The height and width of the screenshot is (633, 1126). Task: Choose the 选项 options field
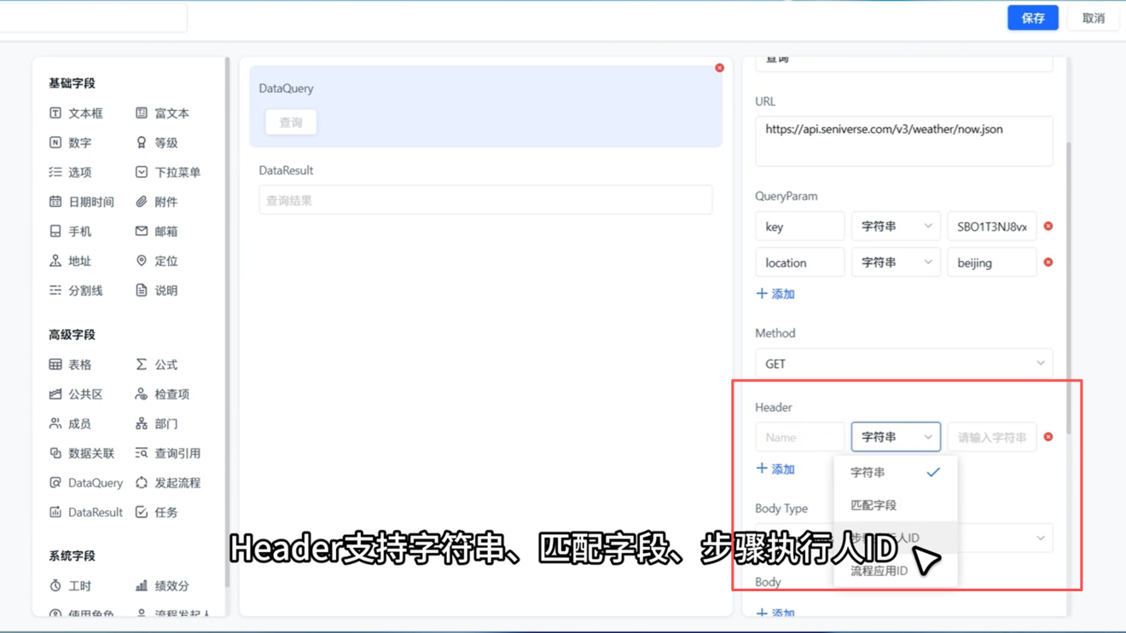(x=70, y=172)
